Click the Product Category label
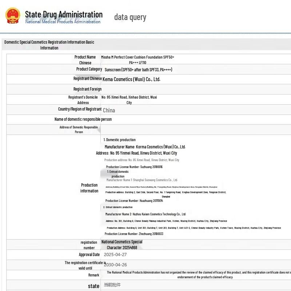Image resolution: width=291 pixels, height=291 pixels. pos(89,69)
